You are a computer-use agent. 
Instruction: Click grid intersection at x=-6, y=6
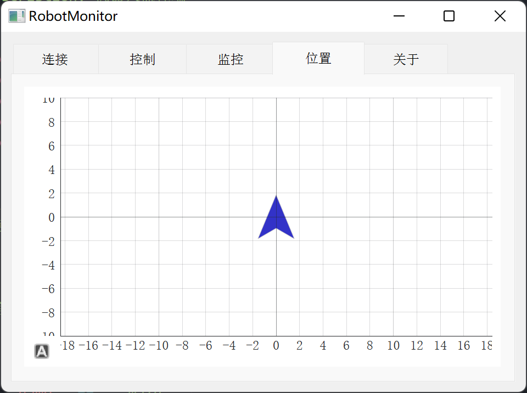[206, 145]
